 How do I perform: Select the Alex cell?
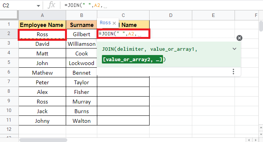point(42,92)
